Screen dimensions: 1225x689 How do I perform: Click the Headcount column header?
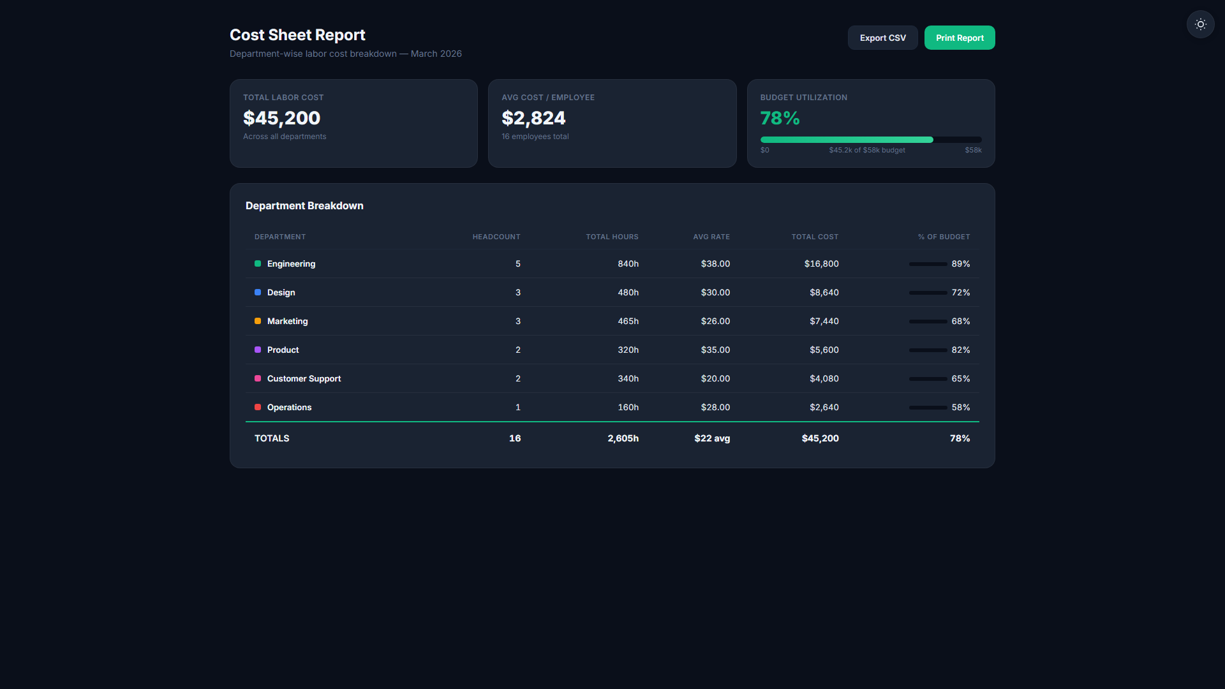click(x=496, y=237)
